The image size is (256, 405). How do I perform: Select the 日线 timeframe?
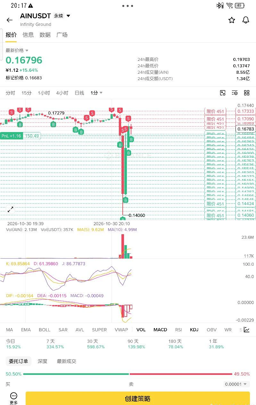point(79,93)
